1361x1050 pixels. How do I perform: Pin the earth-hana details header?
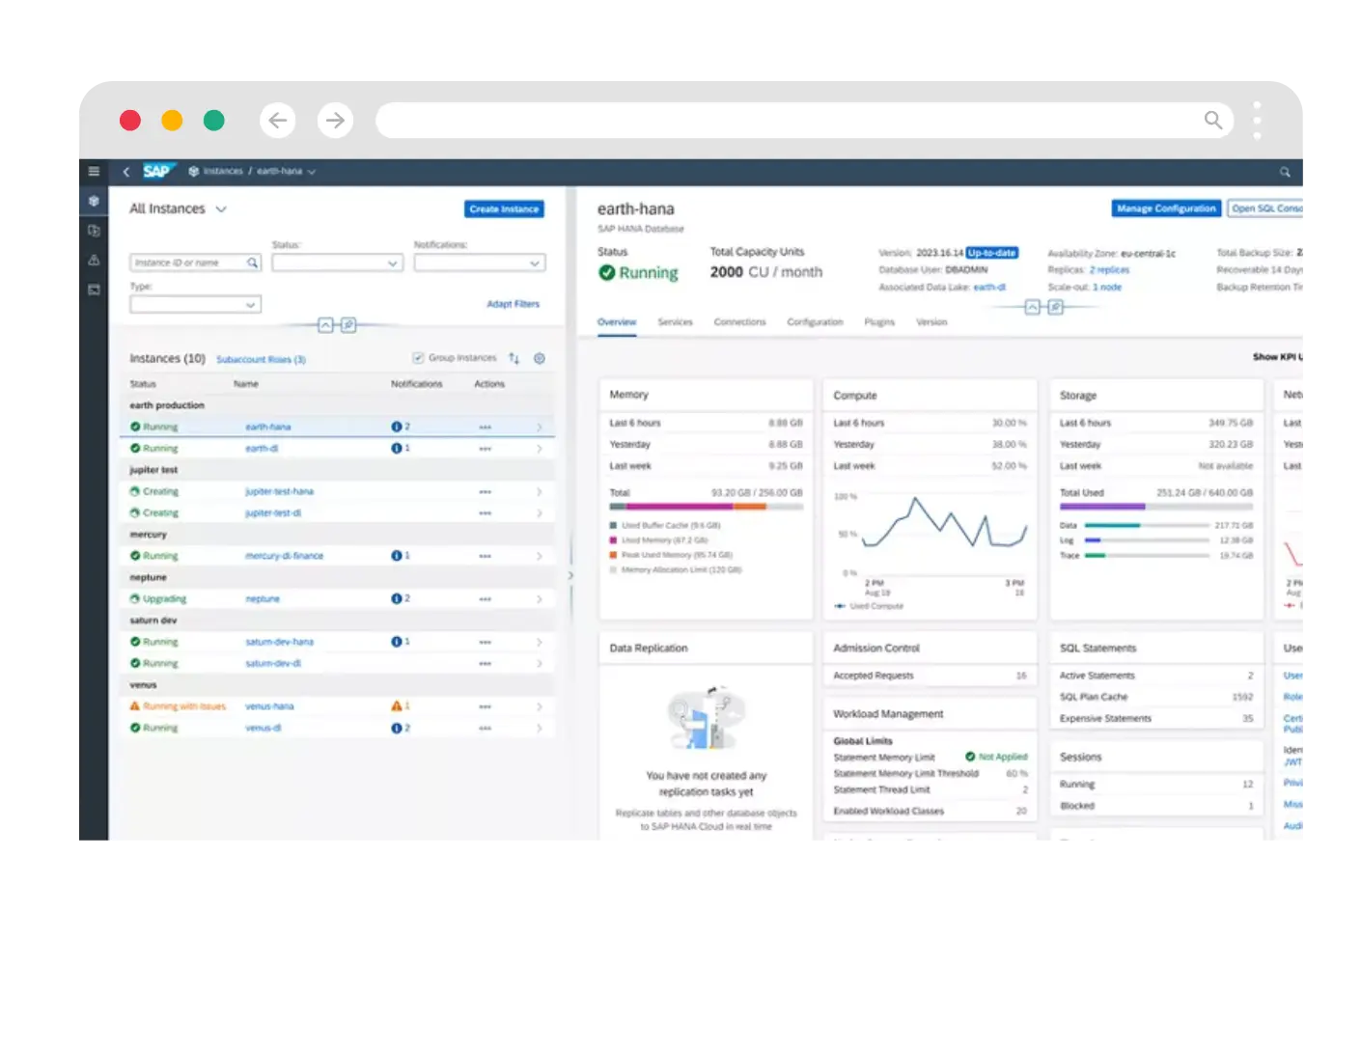pos(1055,307)
